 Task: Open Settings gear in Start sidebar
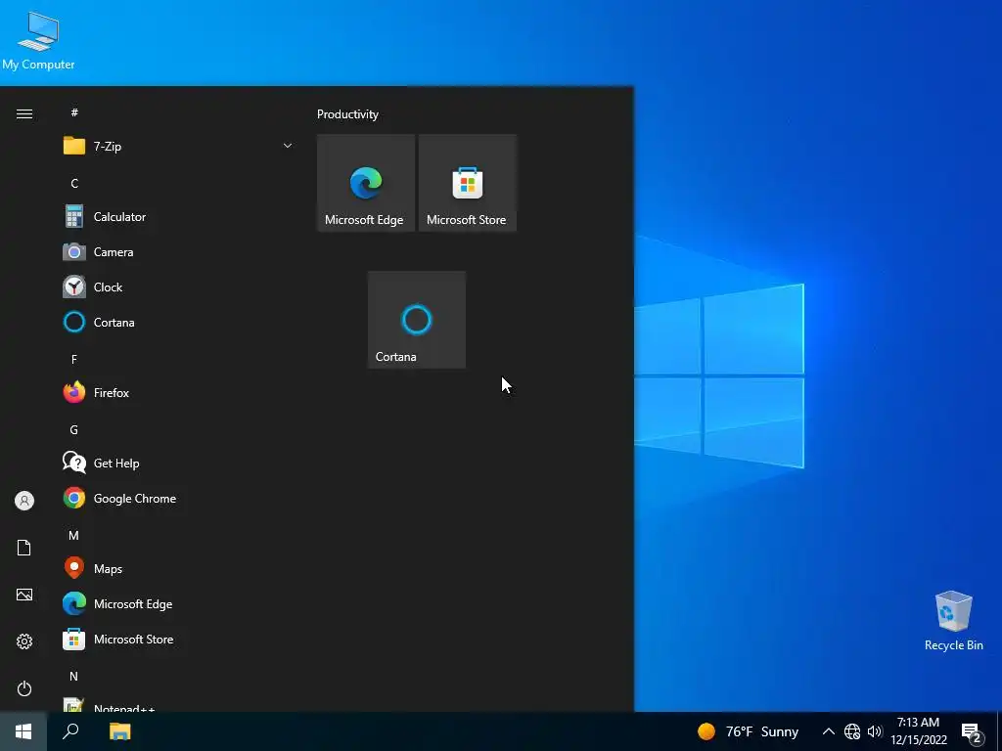[24, 641]
